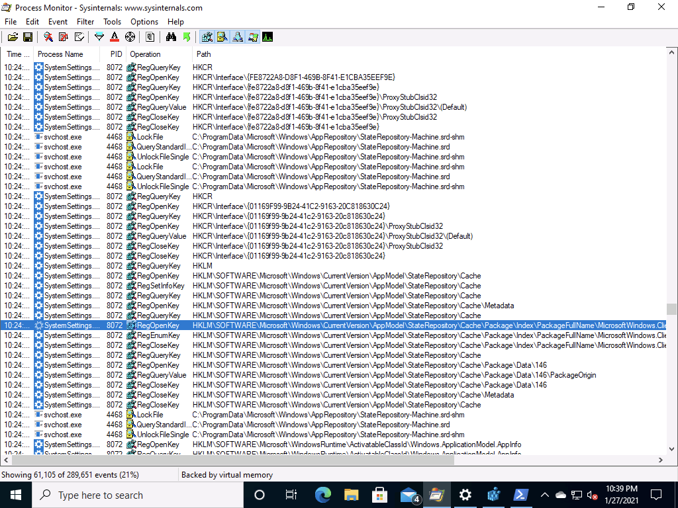Toggle Show Registry Activity in the toolbar
Screen dimensions: 678x508
point(207,37)
